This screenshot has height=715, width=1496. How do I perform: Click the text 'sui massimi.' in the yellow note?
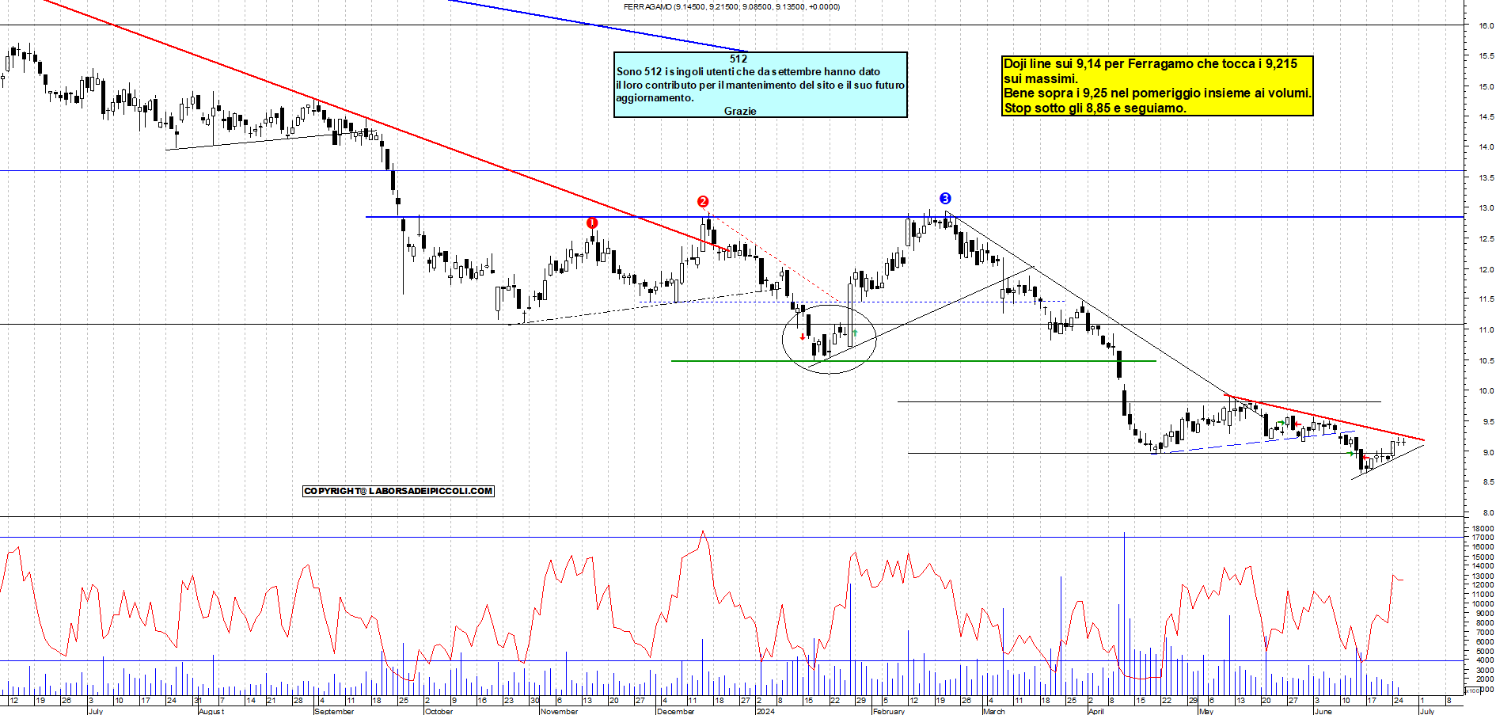tap(1040, 78)
